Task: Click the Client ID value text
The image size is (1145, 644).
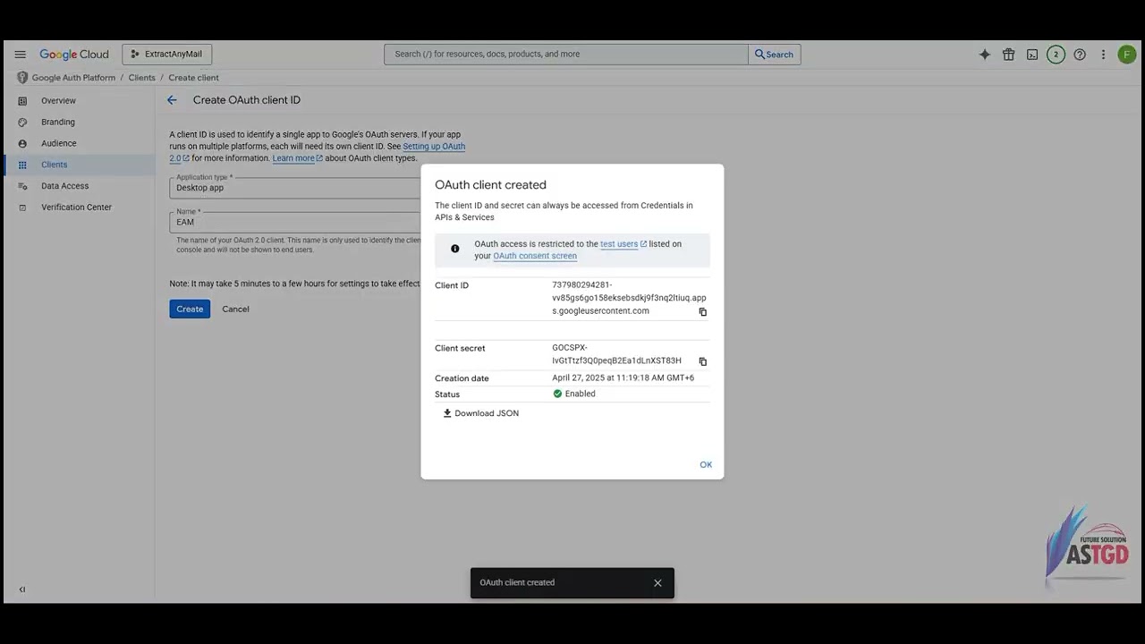Action: click(629, 298)
